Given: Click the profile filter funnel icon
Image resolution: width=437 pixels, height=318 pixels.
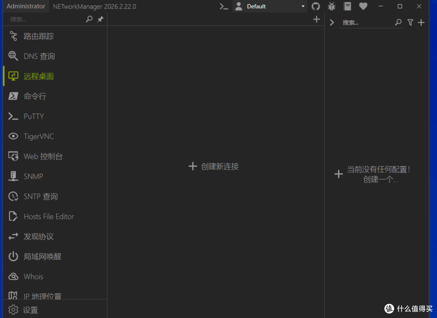Looking at the screenshot, I should (410, 22).
